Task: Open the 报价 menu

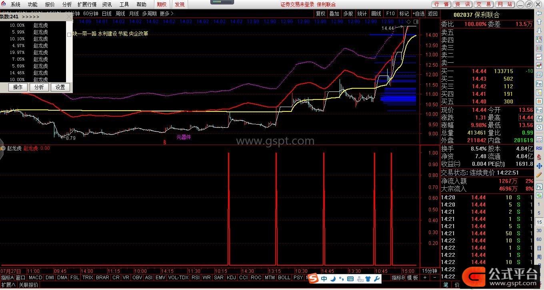Action: pyautogui.click(x=50, y=4)
